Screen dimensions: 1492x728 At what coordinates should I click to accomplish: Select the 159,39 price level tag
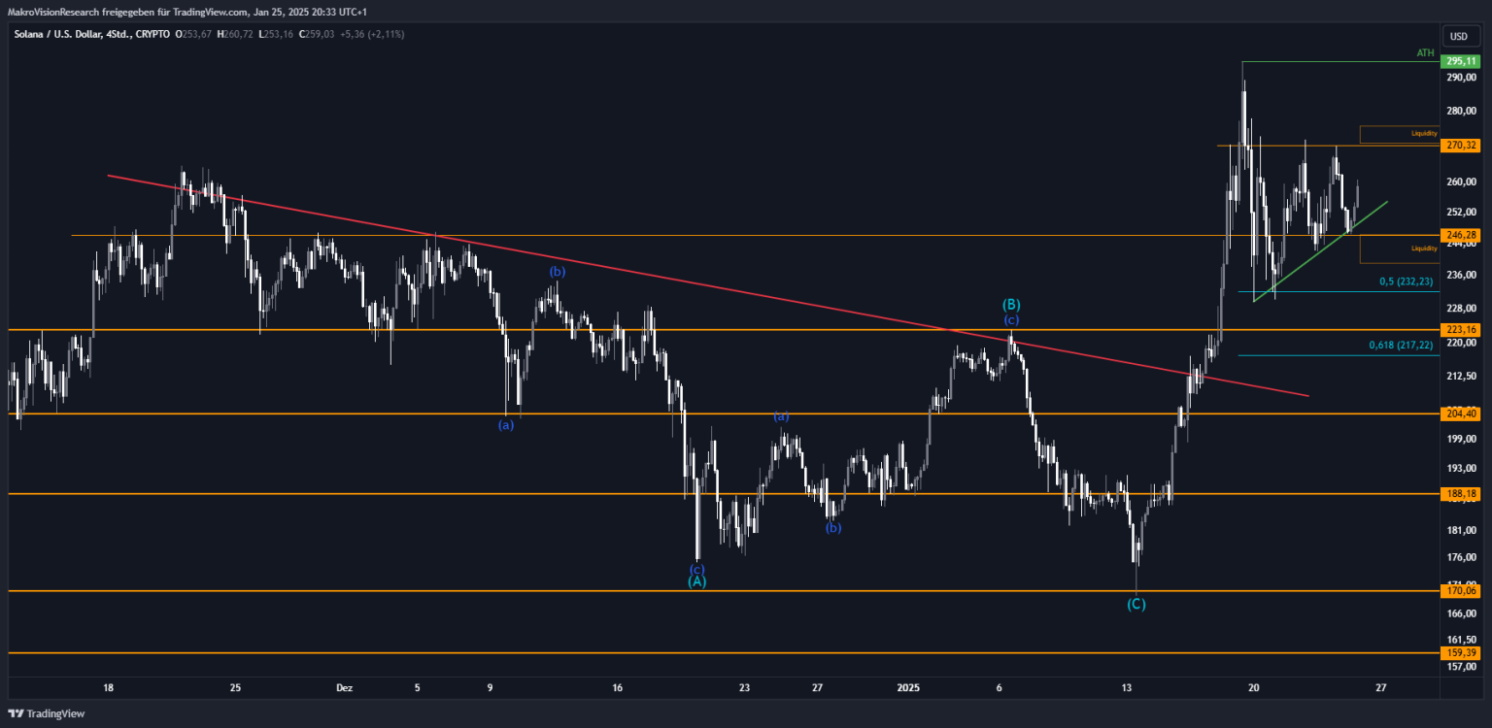(1460, 653)
